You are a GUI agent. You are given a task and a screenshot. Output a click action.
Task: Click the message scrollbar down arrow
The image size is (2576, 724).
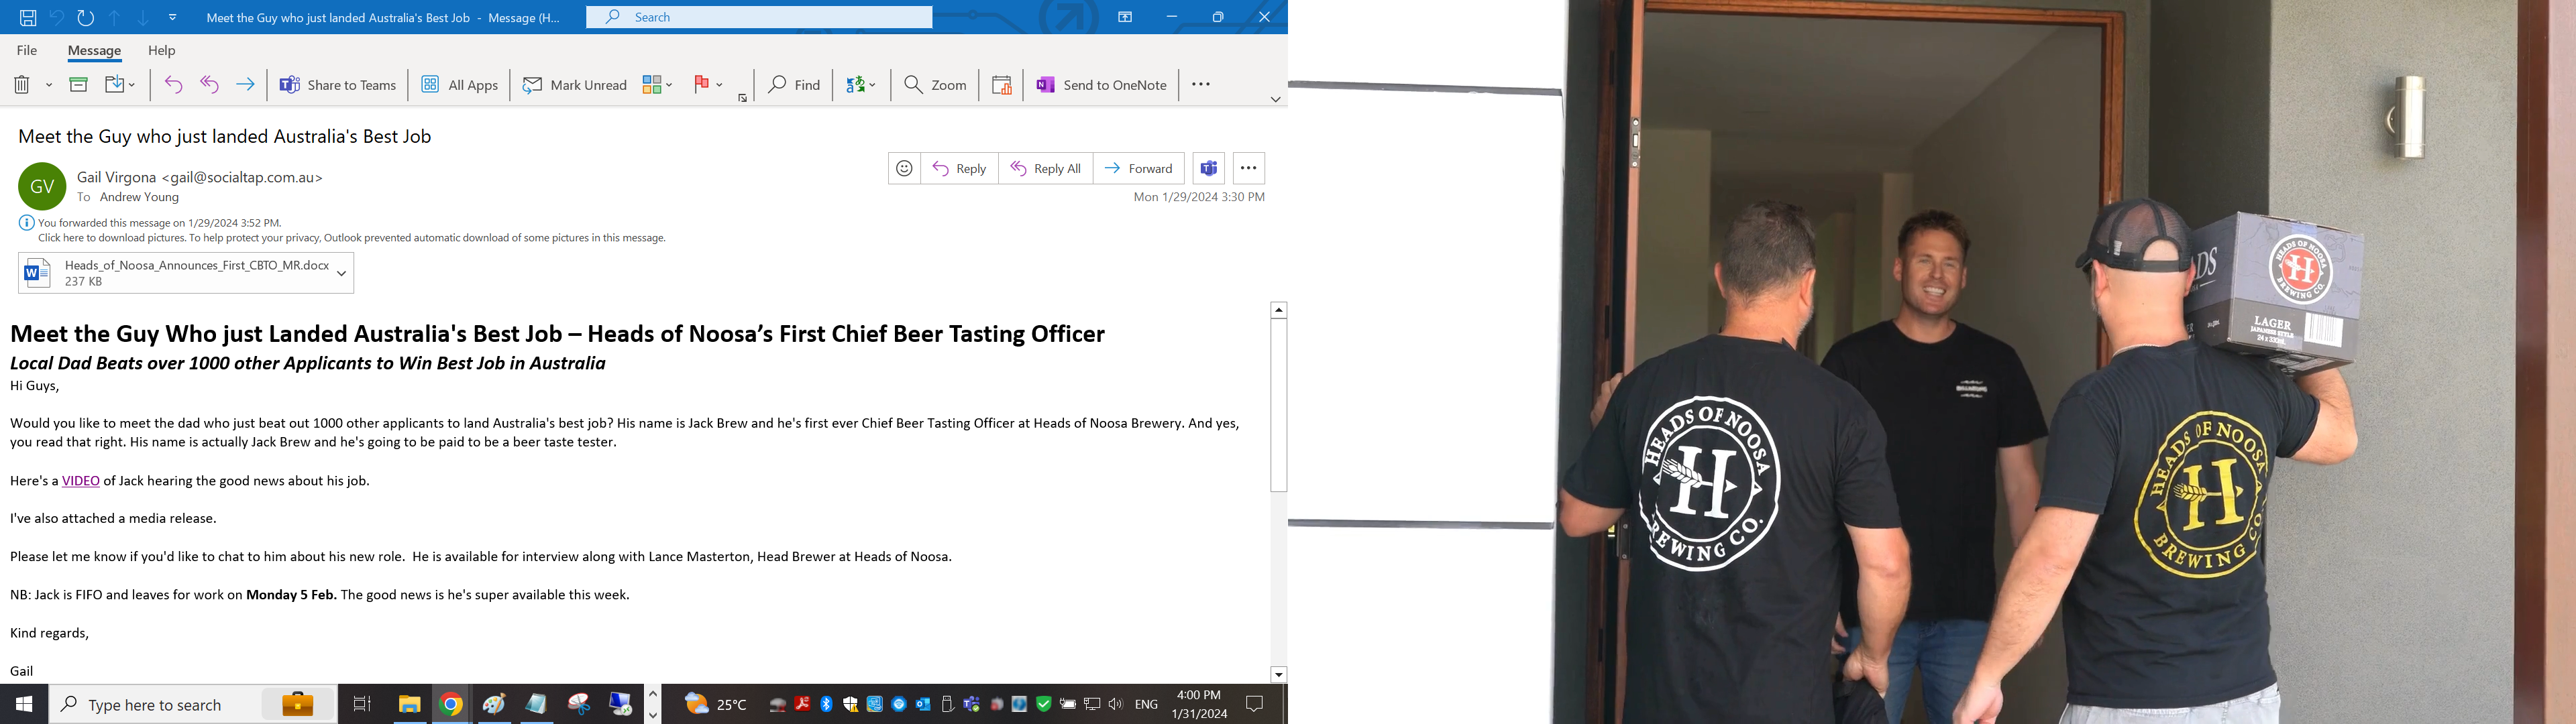tap(1278, 675)
